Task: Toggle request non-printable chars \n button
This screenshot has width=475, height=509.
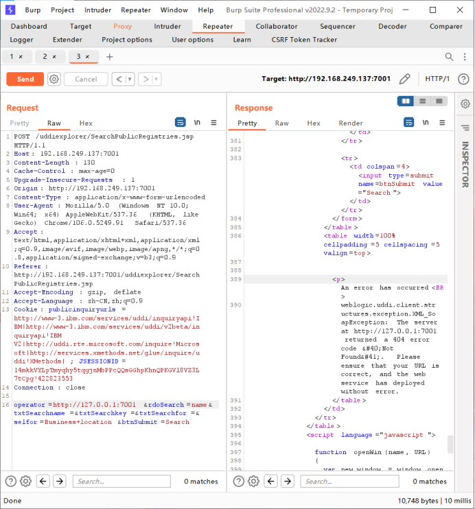Action: click(197, 122)
